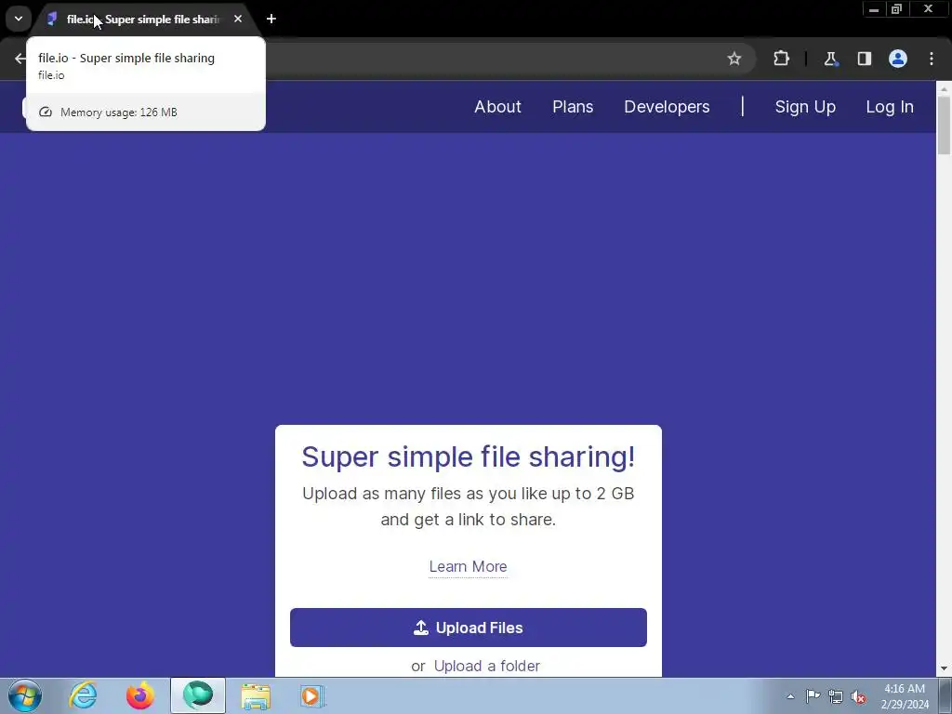Open Chrome three-dot menu
952x714 pixels.
pos(932,59)
